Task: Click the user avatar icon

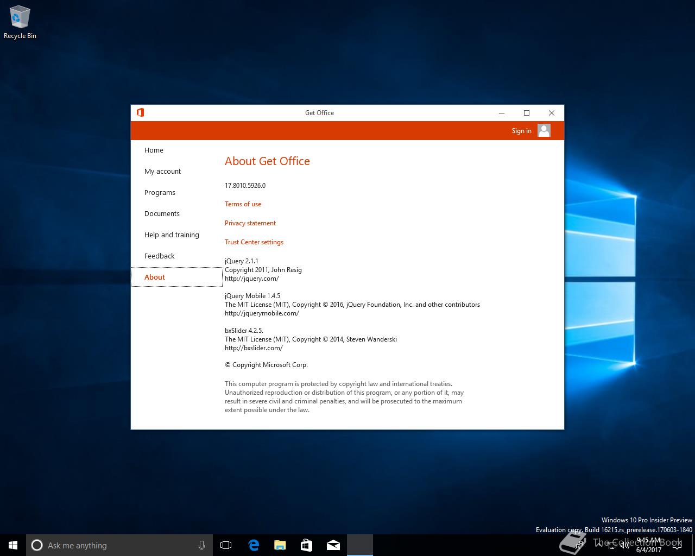Action: coord(544,130)
